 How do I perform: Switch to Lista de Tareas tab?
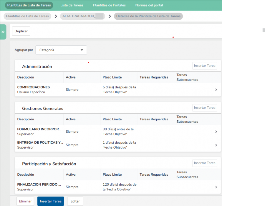(x=72, y=5)
